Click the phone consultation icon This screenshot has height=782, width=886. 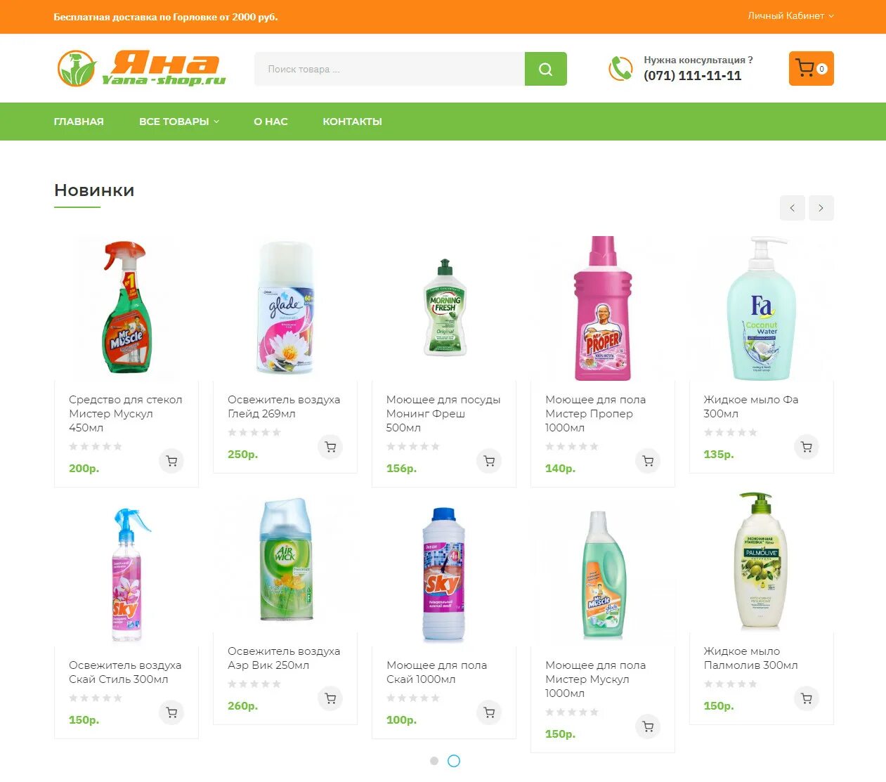coord(620,69)
